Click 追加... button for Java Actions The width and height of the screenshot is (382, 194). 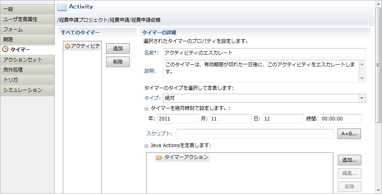coord(349,160)
